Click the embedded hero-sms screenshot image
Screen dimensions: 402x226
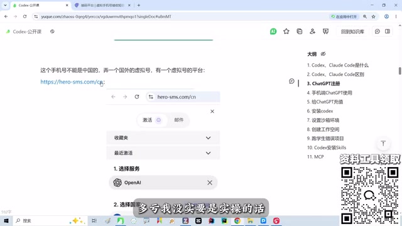[x=163, y=153]
